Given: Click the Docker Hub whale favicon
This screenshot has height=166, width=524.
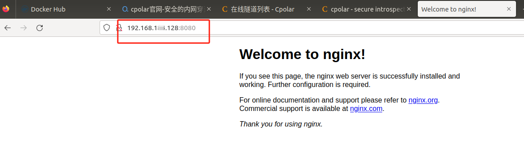Looking at the screenshot, I should pyautogui.click(x=25, y=9).
